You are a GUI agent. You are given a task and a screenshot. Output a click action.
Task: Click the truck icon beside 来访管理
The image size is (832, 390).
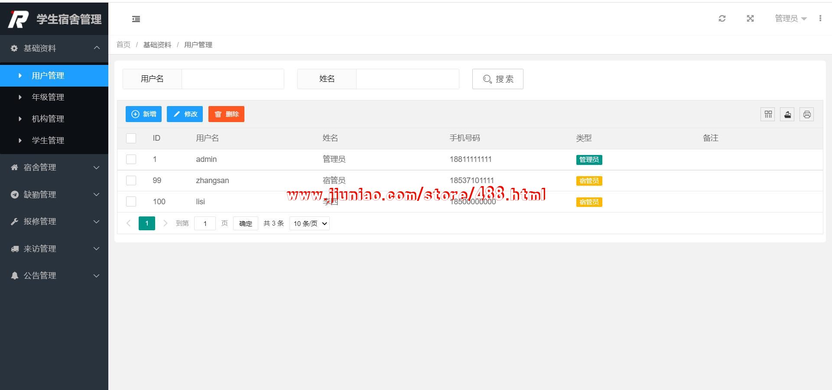coord(14,248)
